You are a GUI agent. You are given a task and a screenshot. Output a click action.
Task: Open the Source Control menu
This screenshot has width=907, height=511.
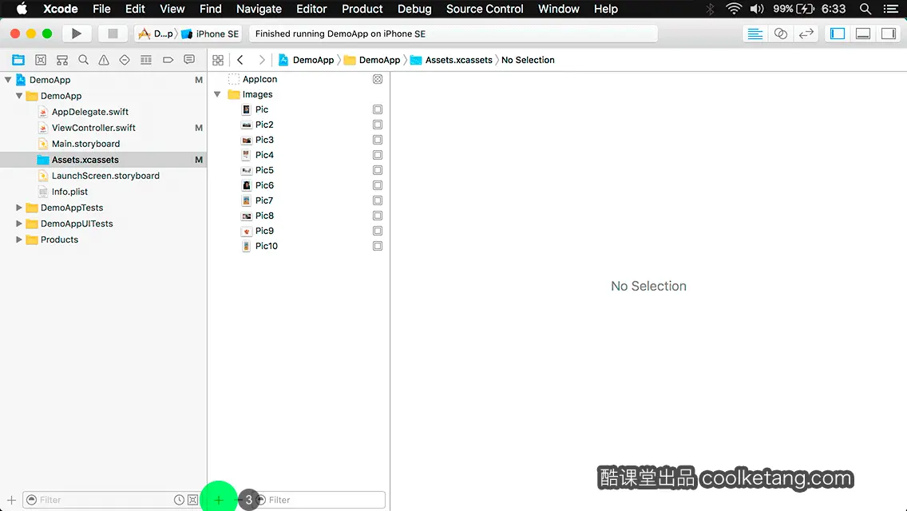click(485, 9)
